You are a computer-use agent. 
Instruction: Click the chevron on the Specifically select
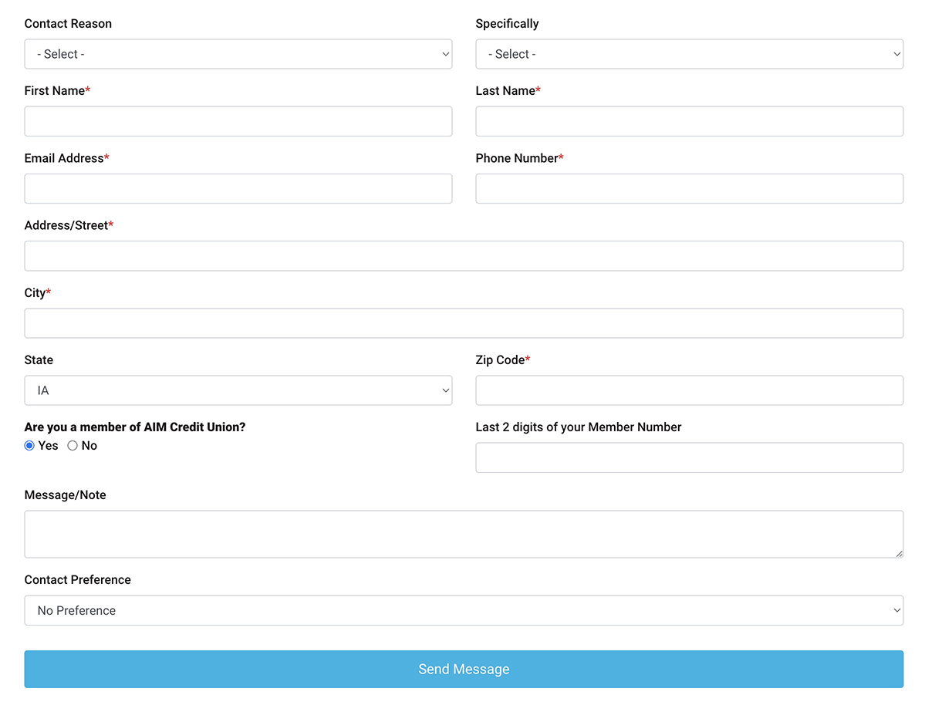(896, 54)
